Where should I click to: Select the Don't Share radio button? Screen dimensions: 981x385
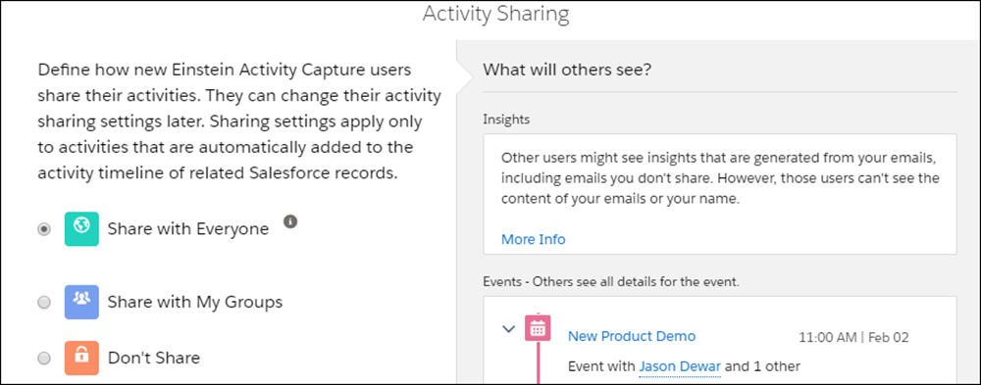point(44,359)
